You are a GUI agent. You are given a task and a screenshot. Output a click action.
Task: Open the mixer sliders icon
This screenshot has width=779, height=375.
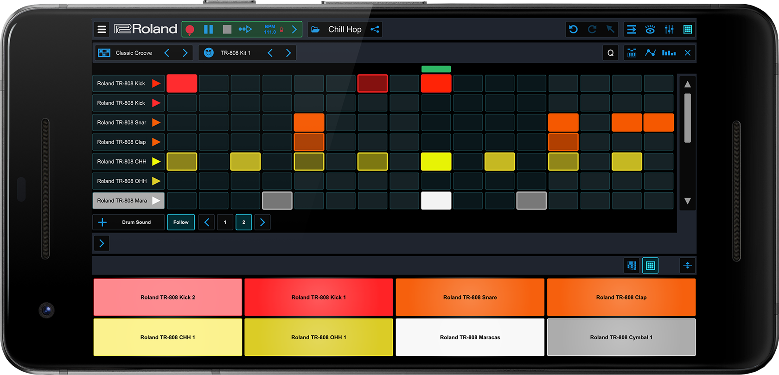[x=669, y=29]
